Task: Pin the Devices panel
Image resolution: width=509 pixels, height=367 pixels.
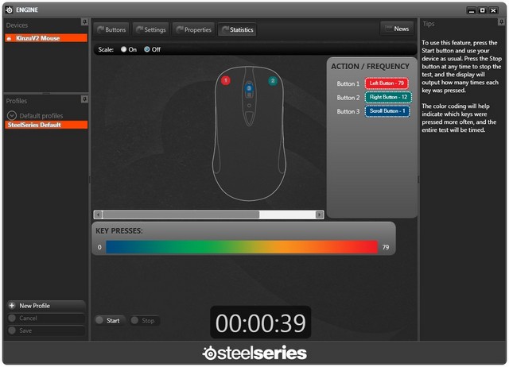Action: point(84,21)
